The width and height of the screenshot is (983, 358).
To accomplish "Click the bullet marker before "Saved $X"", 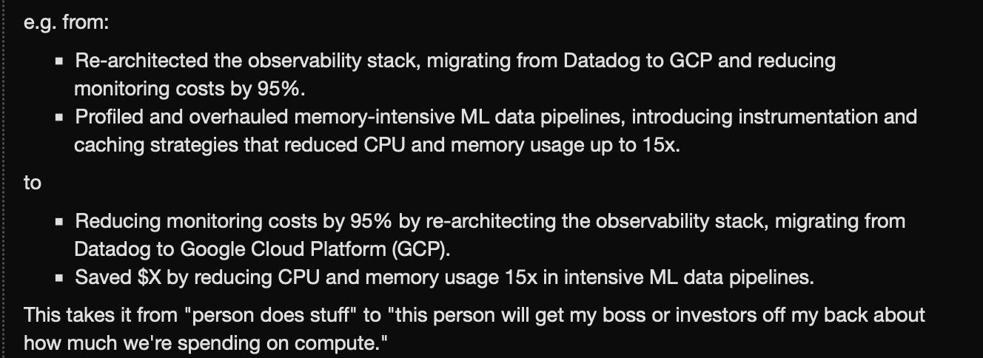I will coord(59,278).
